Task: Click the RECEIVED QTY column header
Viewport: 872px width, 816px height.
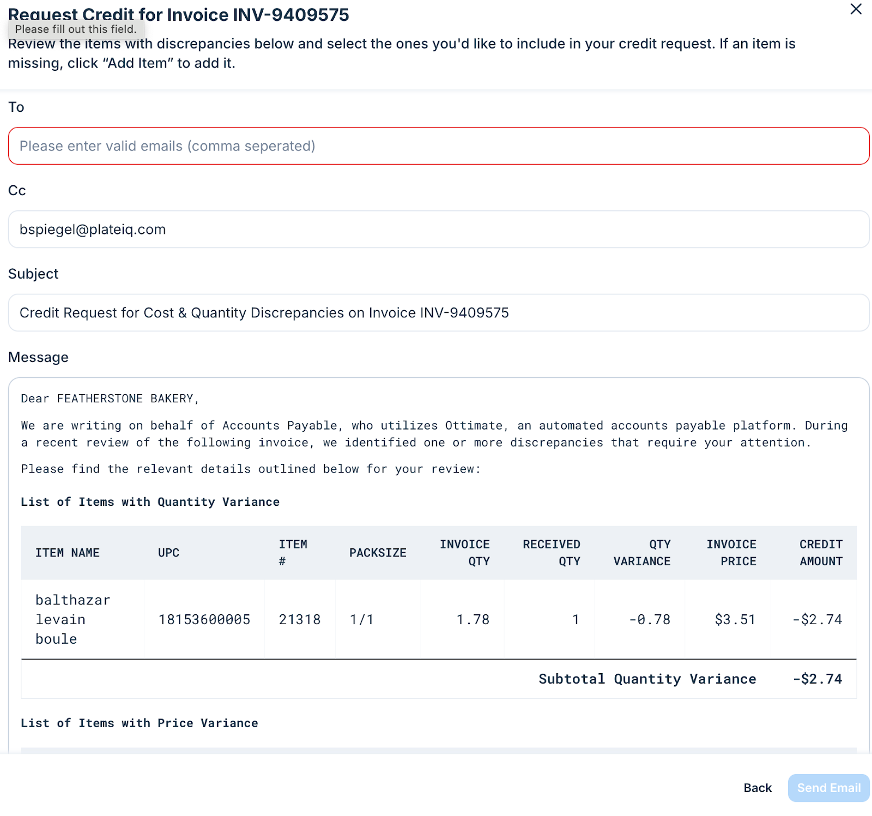Action: [x=552, y=553]
